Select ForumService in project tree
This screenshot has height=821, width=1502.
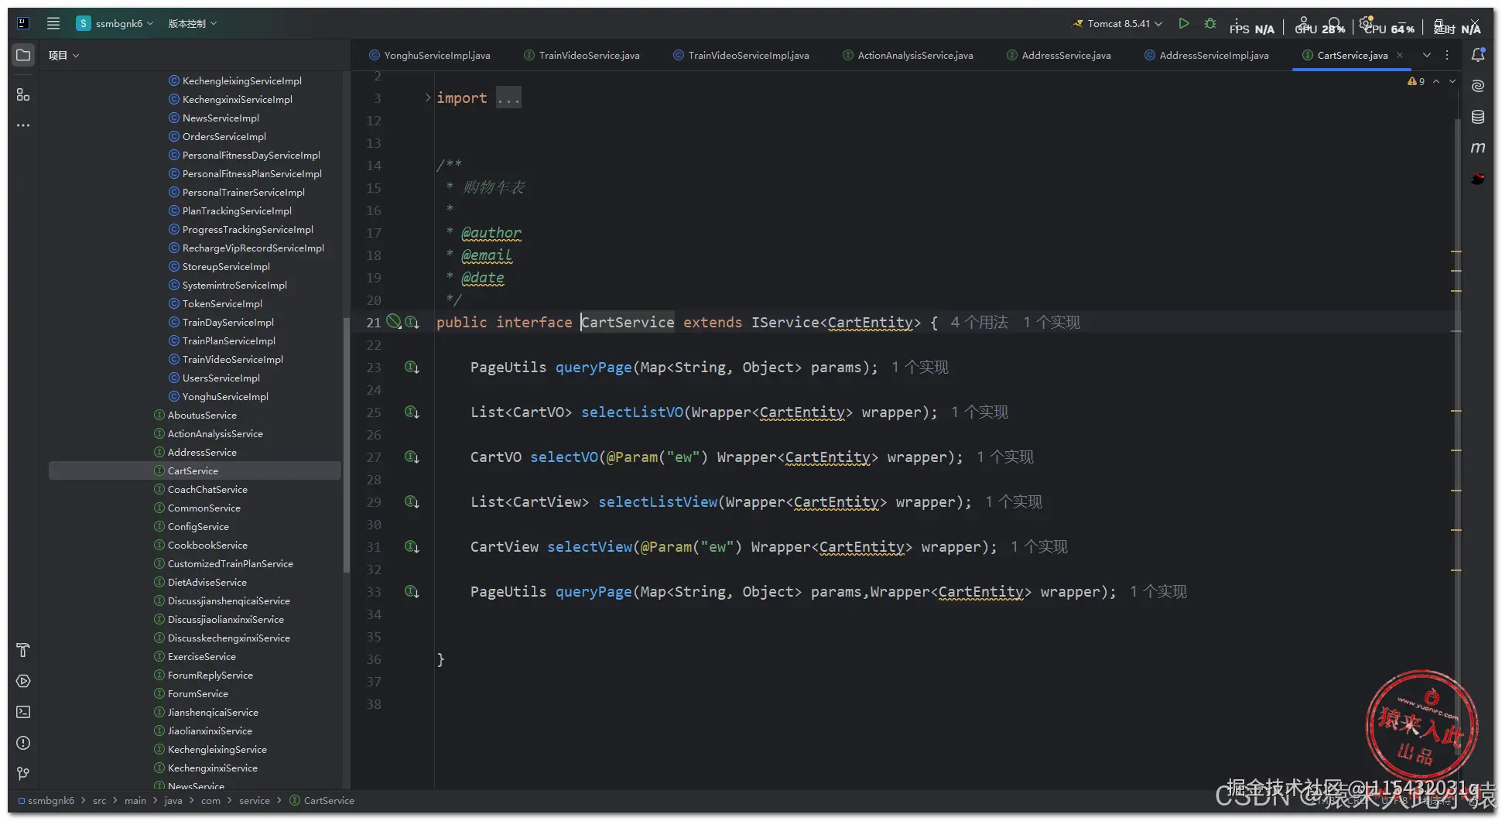pos(197,693)
